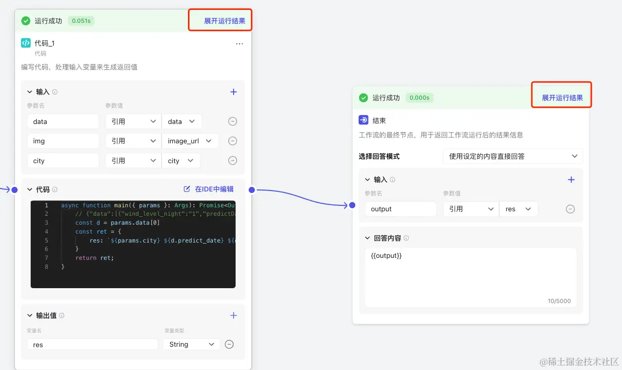Click the res variable name field
This screenshot has width=622, height=370.
point(92,344)
